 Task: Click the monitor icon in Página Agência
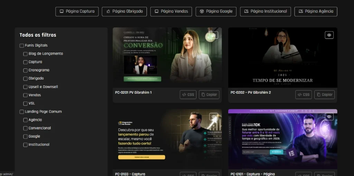click(x=301, y=11)
